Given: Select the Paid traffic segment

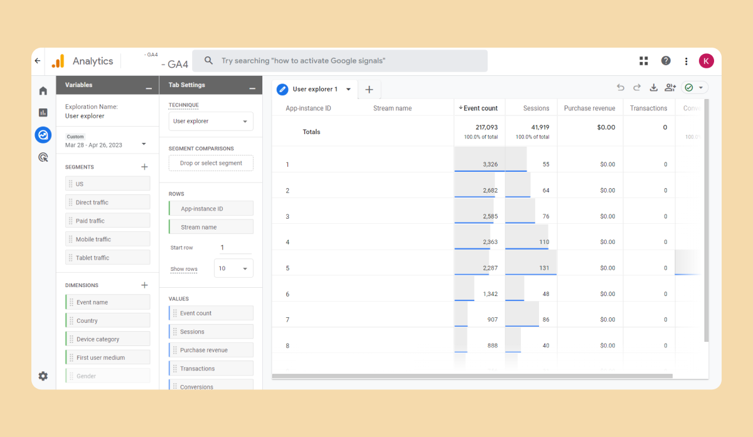Looking at the screenshot, I should tap(107, 221).
